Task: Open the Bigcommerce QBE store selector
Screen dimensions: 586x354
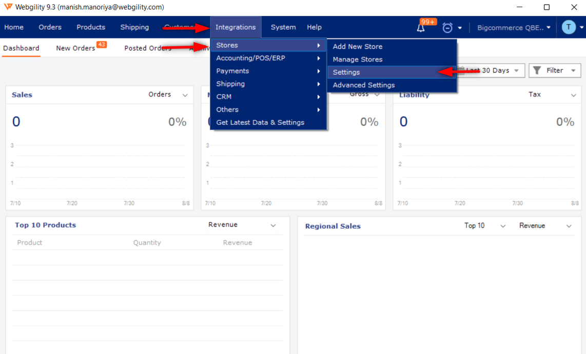Action: 514,27
